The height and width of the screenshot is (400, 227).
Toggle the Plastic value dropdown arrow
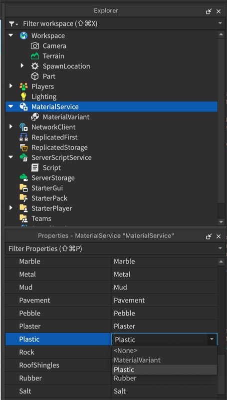click(212, 339)
